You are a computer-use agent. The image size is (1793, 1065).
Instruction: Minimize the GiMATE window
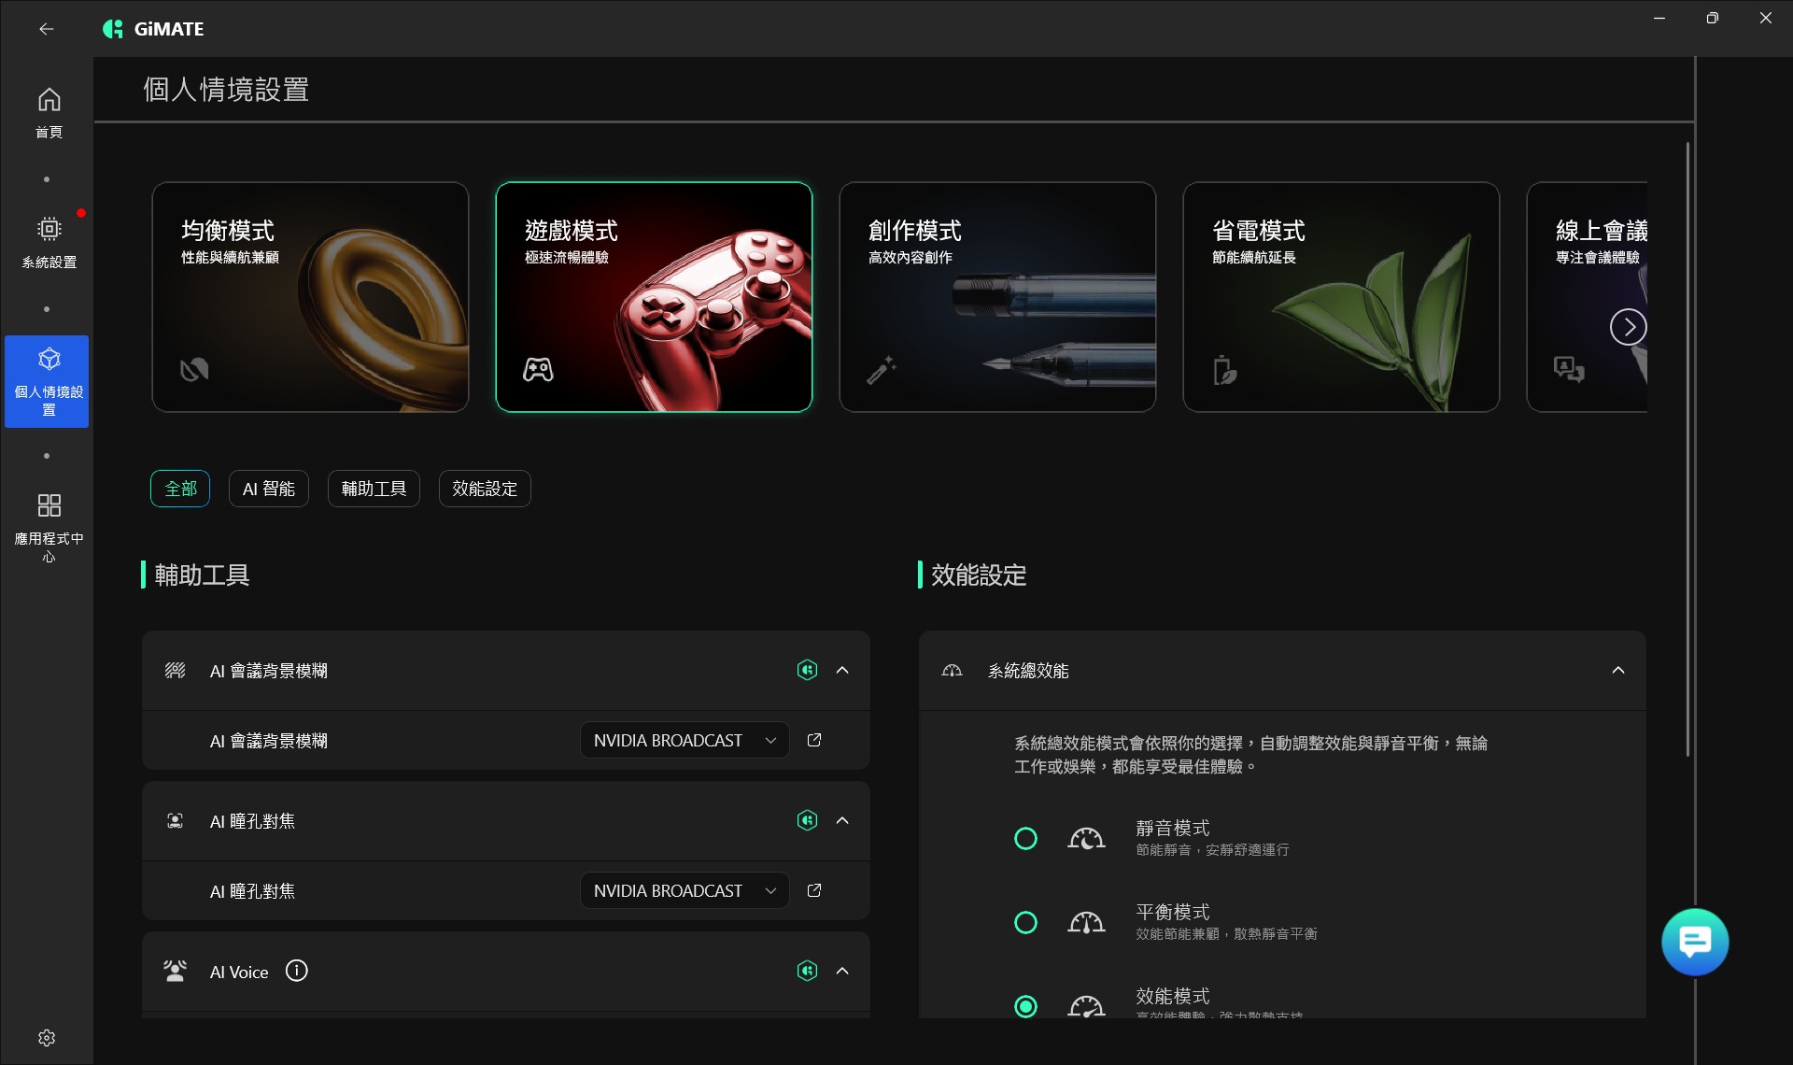click(1659, 18)
